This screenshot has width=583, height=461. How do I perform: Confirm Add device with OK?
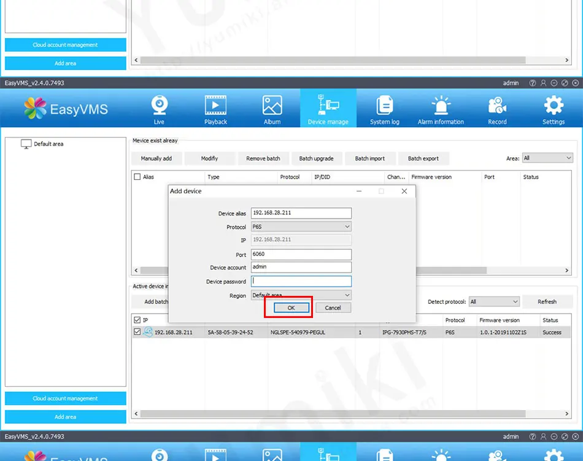[291, 308]
